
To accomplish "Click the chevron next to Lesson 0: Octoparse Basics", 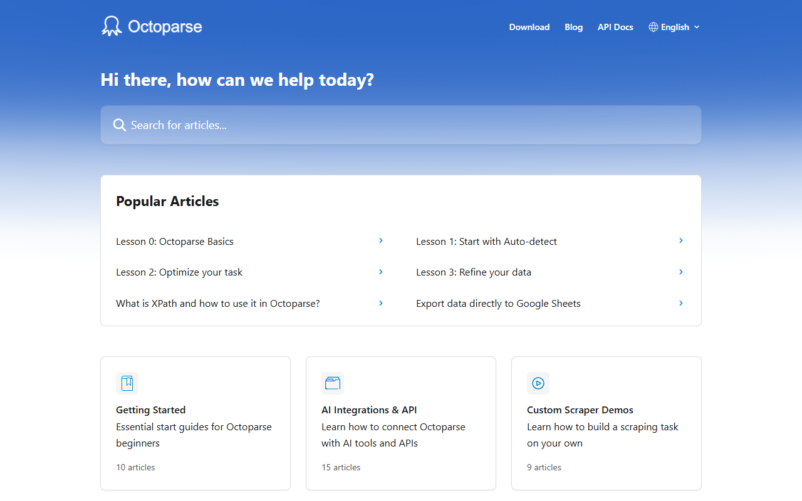I will [381, 240].
